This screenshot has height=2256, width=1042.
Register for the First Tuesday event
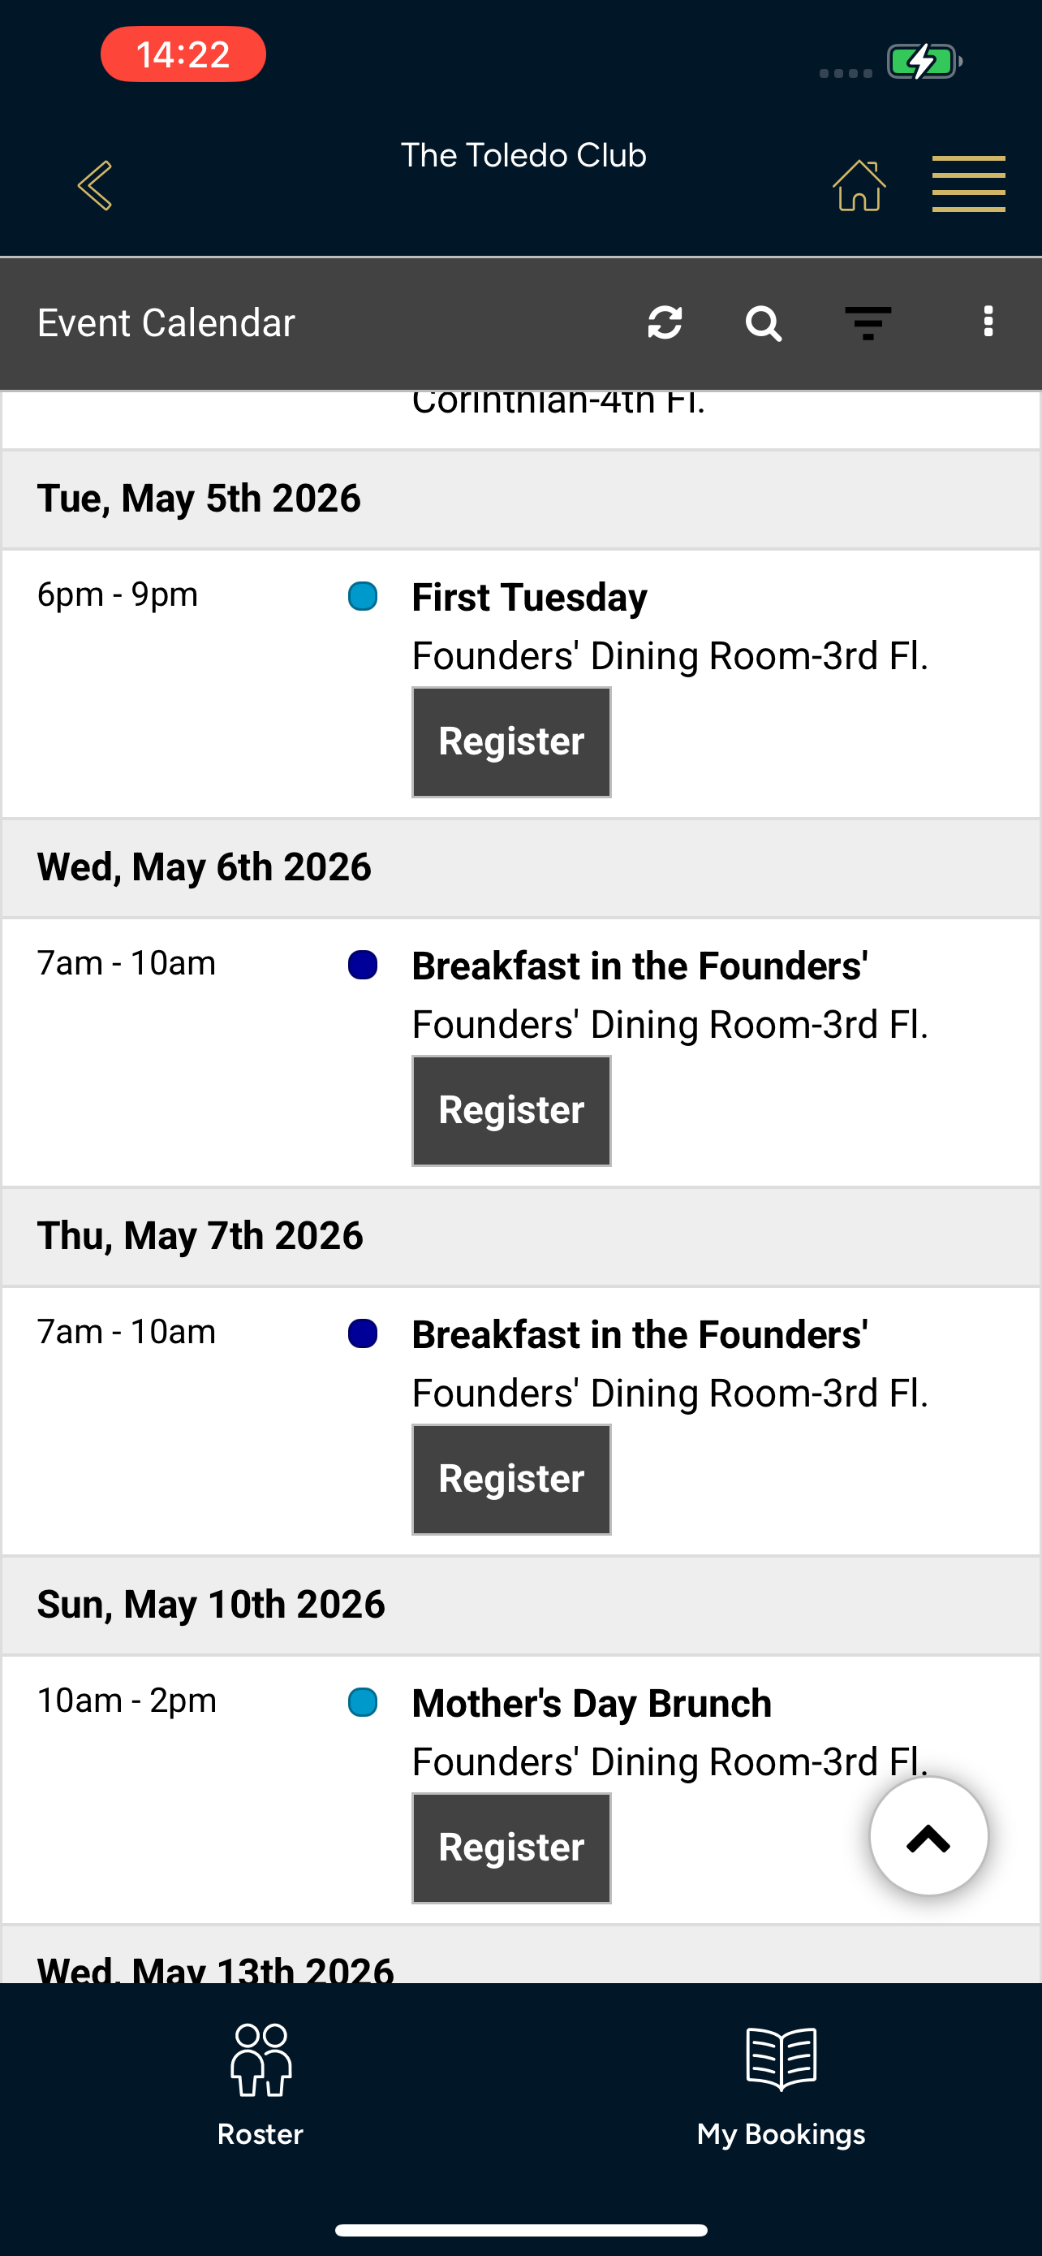point(512,741)
